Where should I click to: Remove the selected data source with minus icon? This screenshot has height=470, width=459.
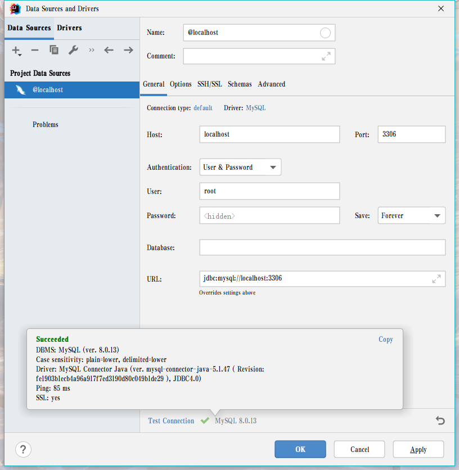pyautogui.click(x=35, y=50)
